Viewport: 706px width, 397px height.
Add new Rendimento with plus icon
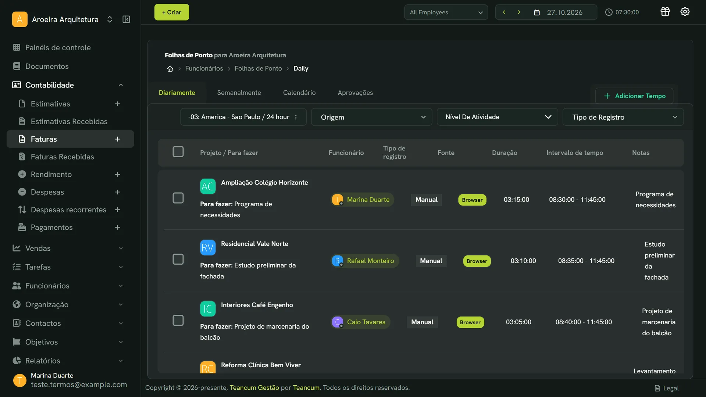(117, 175)
